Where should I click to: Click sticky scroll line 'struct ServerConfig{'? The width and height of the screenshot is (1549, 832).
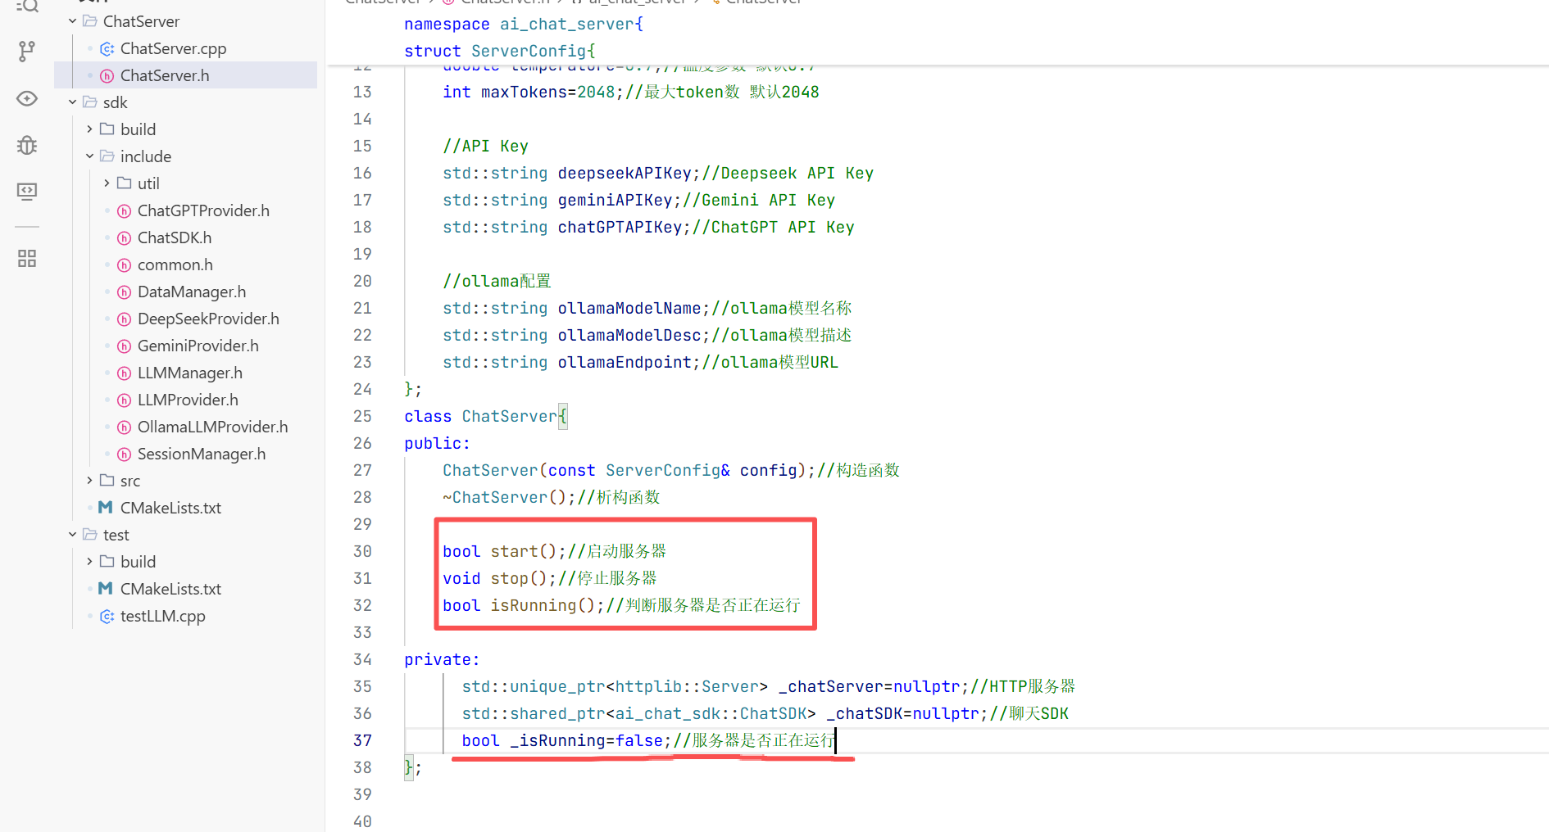tap(500, 51)
